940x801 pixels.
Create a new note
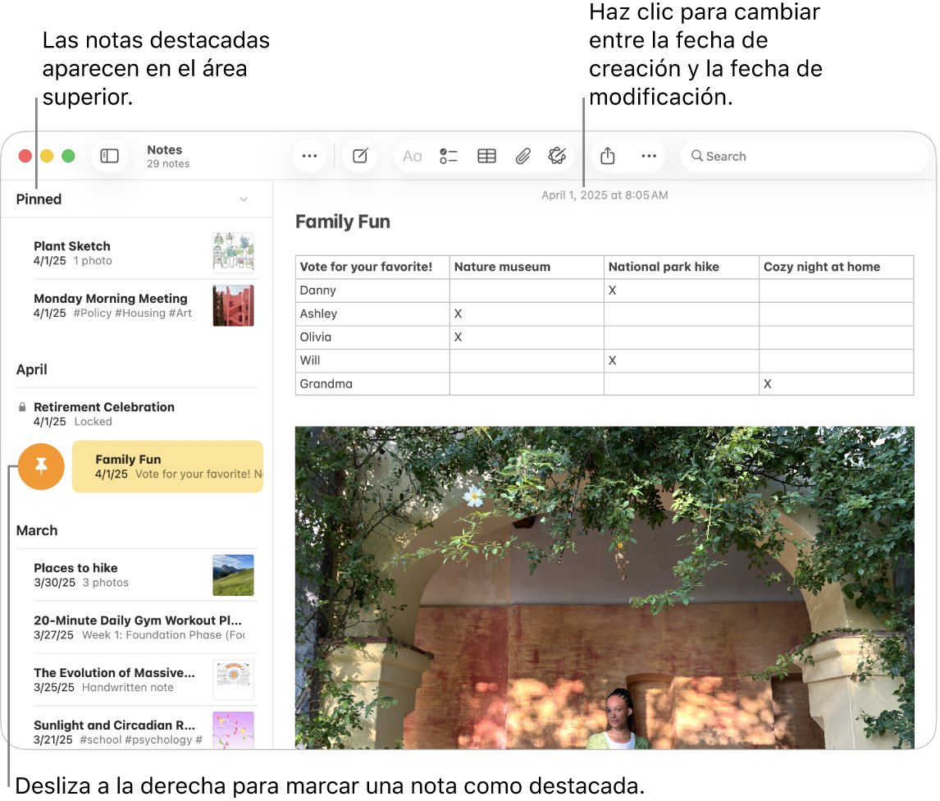(x=360, y=155)
